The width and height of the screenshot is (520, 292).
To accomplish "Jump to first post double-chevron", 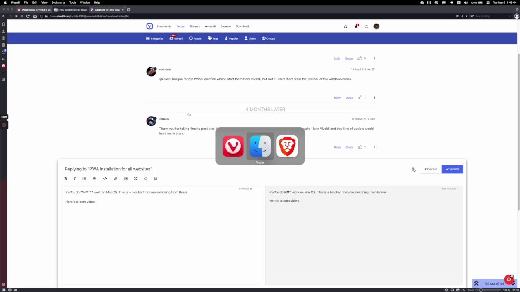I will [x=476, y=283].
